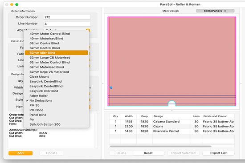Click the orange ADE Mapping dropdown arrow

88,30
